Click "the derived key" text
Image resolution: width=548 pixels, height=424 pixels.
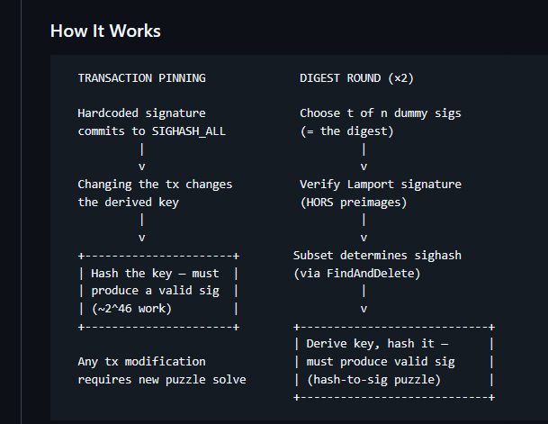[128, 203]
